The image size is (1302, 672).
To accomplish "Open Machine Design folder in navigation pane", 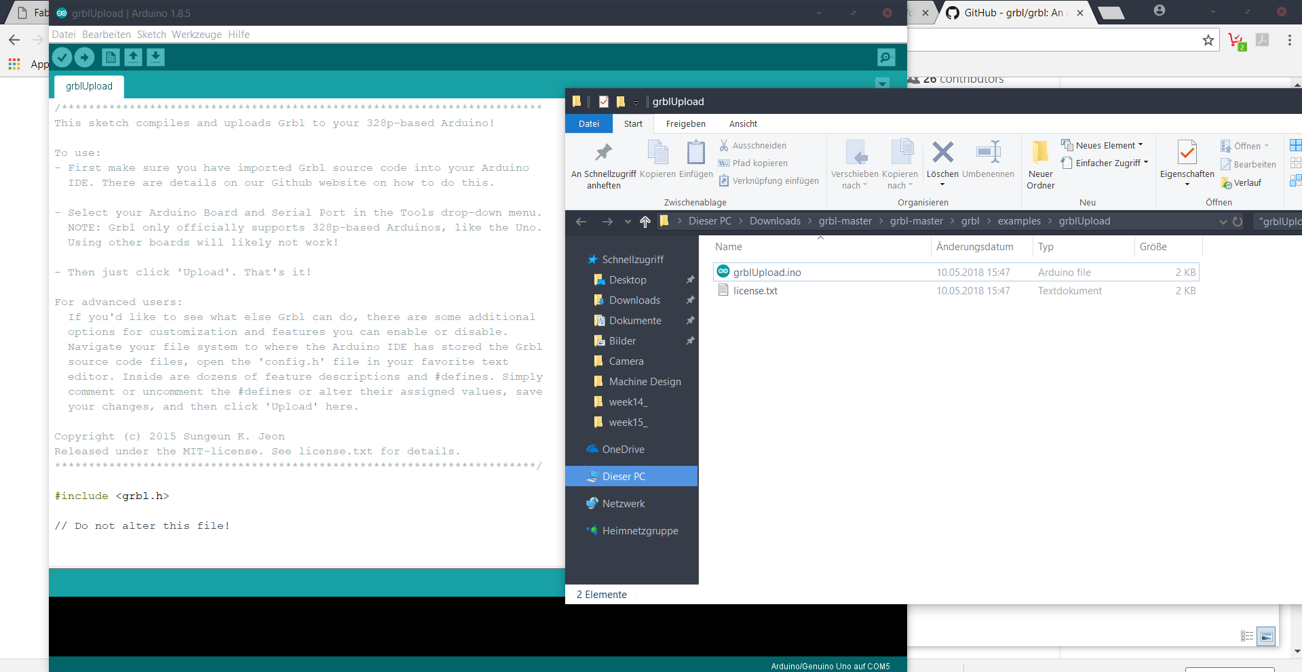I will coord(645,382).
